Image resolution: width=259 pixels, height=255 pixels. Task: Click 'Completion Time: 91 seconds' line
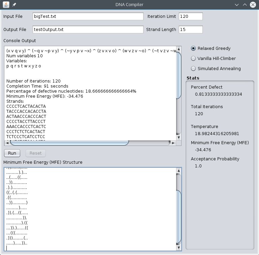37,86
